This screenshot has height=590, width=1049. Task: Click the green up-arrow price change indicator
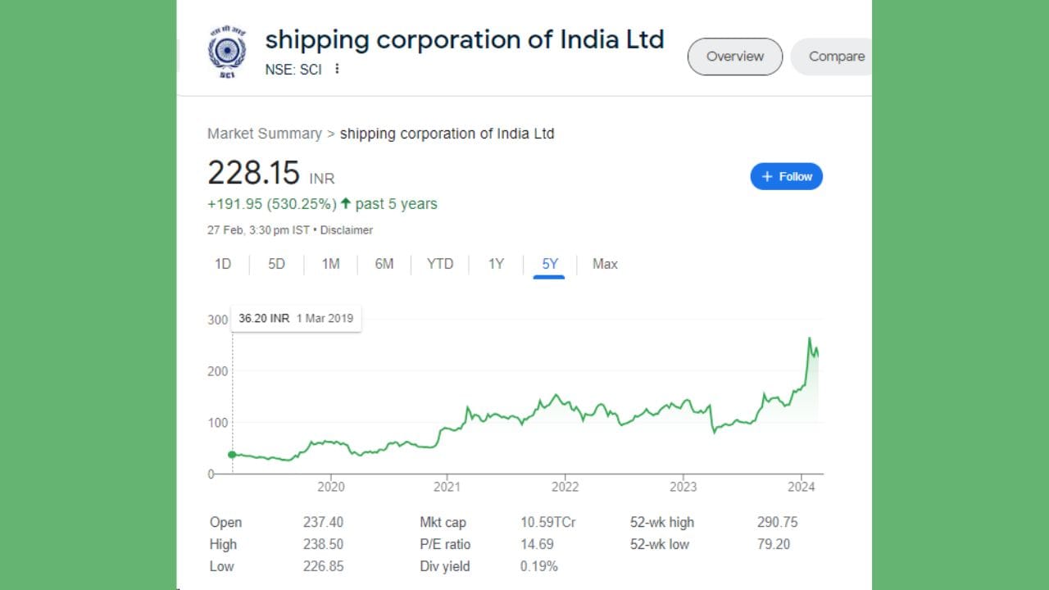(346, 203)
